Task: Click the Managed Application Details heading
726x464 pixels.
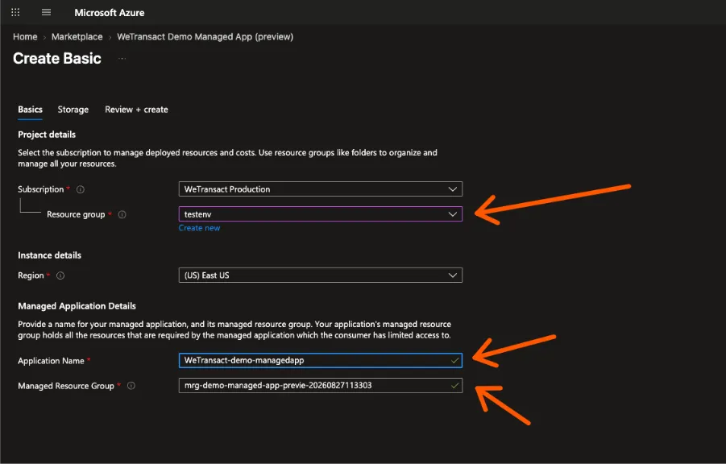Action: click(77, 306)
